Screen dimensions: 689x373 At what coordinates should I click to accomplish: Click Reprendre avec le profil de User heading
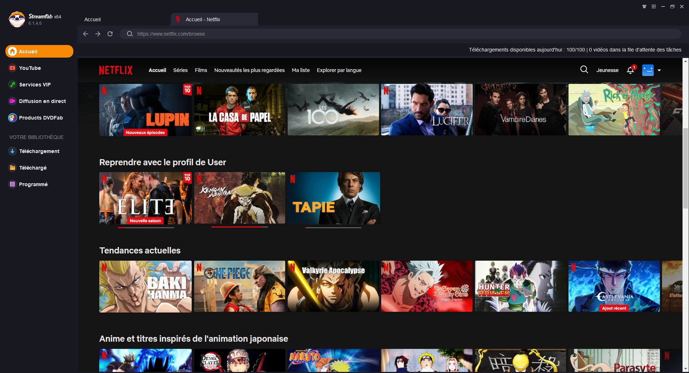[163, 162]
